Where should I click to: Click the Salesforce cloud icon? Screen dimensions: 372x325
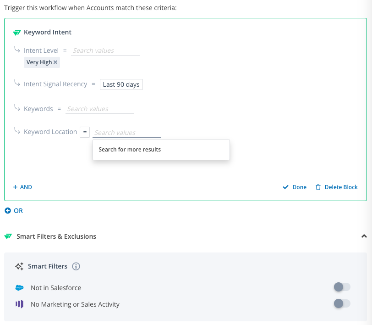[19, 288]
